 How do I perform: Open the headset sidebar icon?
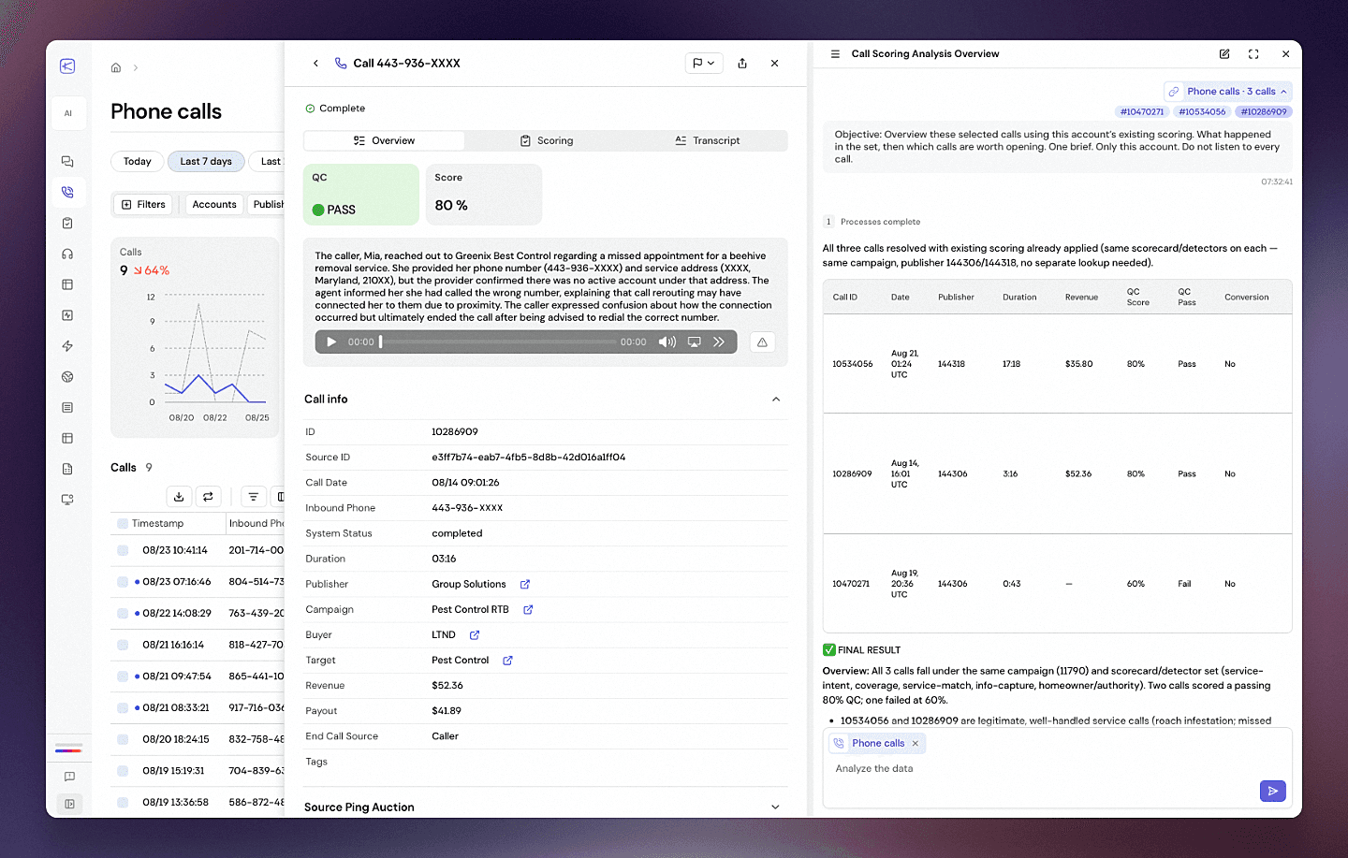click(x=67, y=254)
